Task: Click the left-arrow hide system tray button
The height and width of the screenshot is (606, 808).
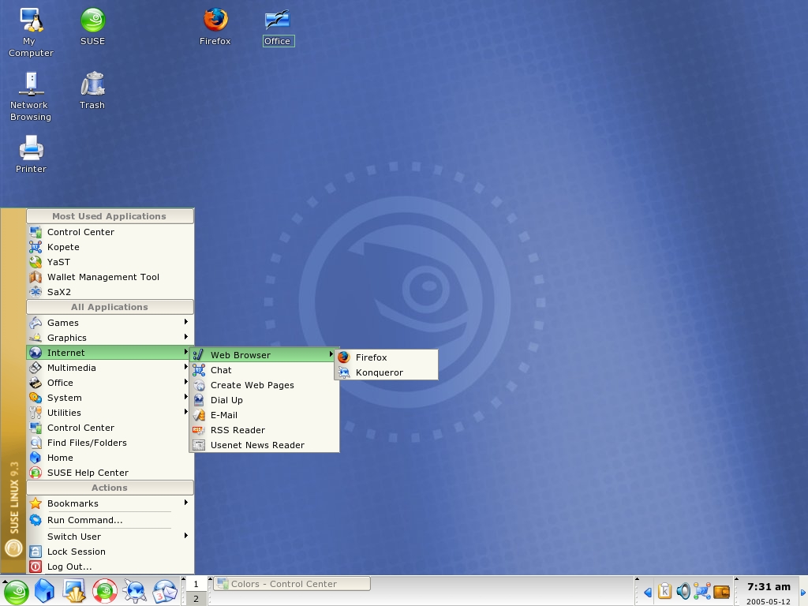Action: pyautogui.click(x=648, y=592)
